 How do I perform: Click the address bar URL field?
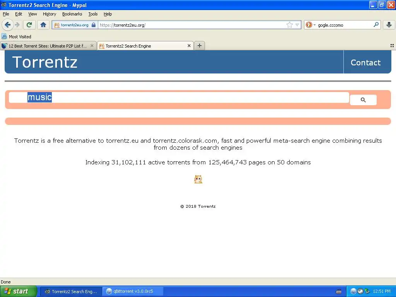[x=192, y=25]
